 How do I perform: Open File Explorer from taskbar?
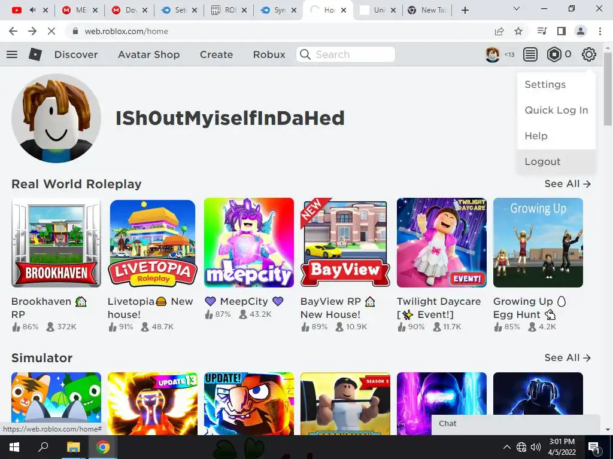click(73, 447)
